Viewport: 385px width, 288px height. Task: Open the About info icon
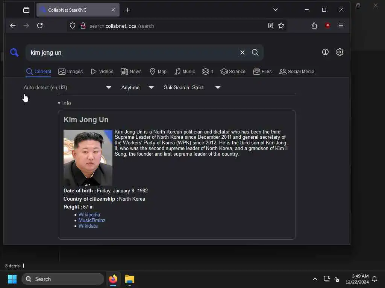click(325, 52)
